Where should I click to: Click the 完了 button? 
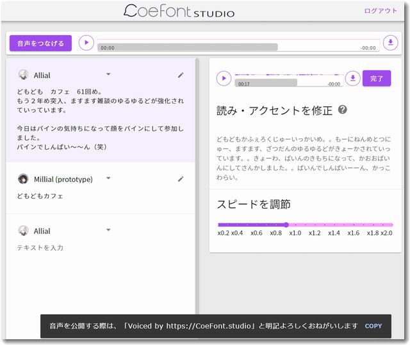(377, 78)
